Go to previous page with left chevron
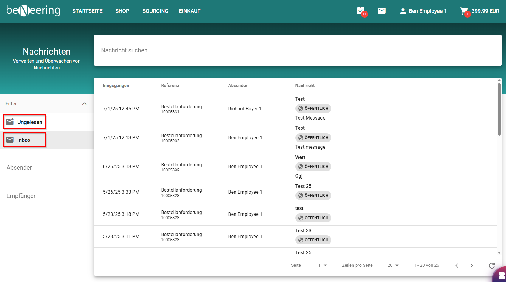Viewport: 506px width, 282px height. click(457, 266)
